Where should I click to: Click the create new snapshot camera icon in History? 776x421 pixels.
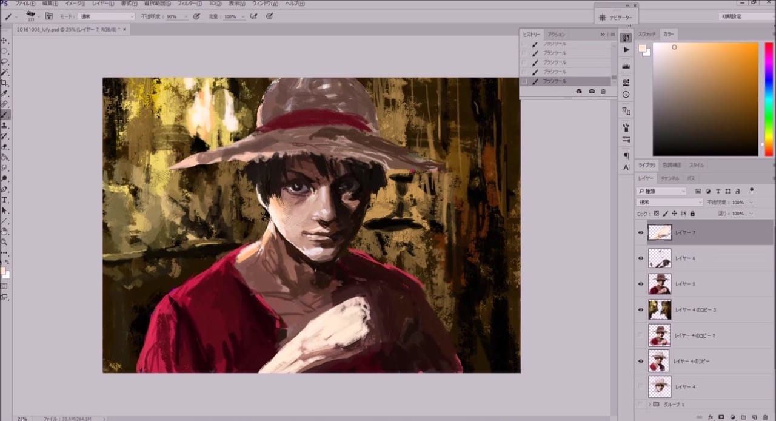(592, 91)
